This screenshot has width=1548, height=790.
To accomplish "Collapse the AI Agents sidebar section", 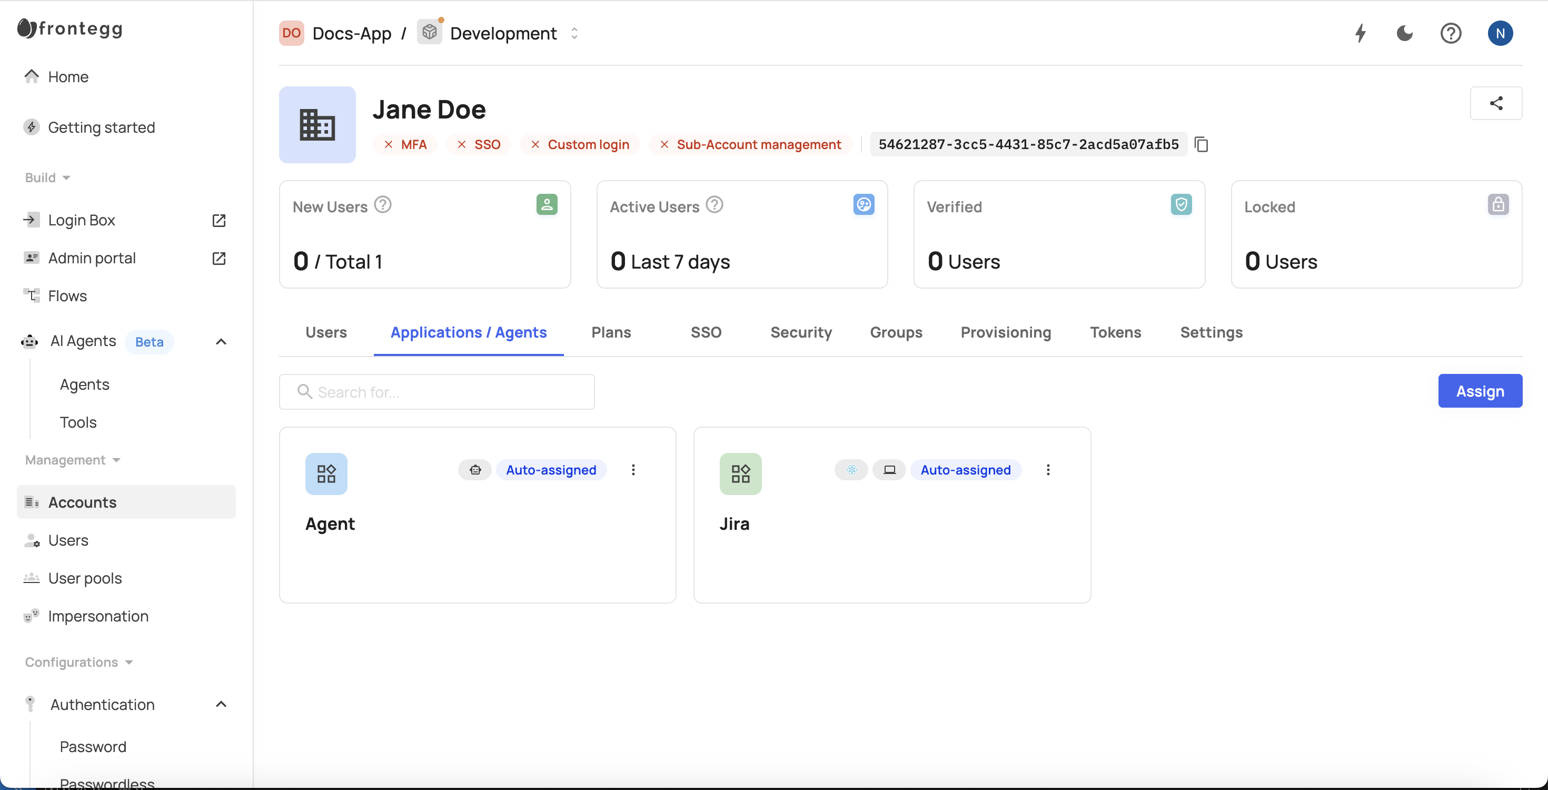I will point(221,341).
